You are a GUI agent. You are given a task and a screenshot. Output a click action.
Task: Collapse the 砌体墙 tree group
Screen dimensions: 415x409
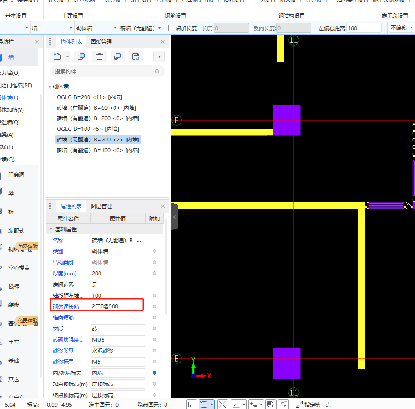(x=50, y=87)
